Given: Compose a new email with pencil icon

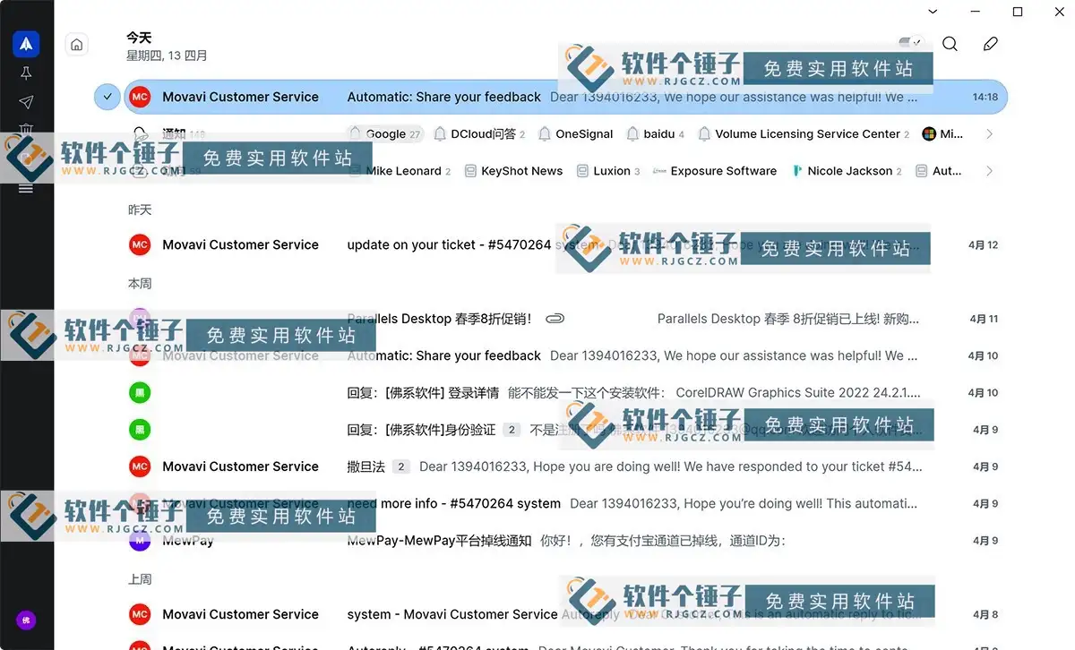Looking at the screenshot, I should pyautogui.click(x=990, y=44).
